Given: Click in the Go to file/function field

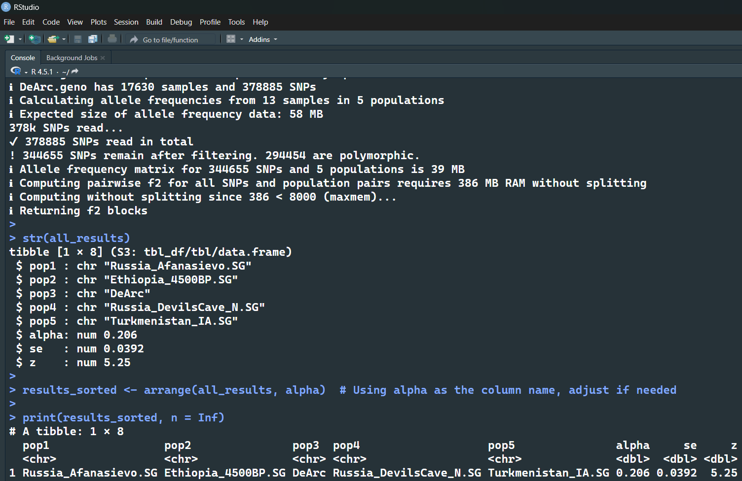Looking at the screenshot, I should pyautogui.click(x=172, y=39).
